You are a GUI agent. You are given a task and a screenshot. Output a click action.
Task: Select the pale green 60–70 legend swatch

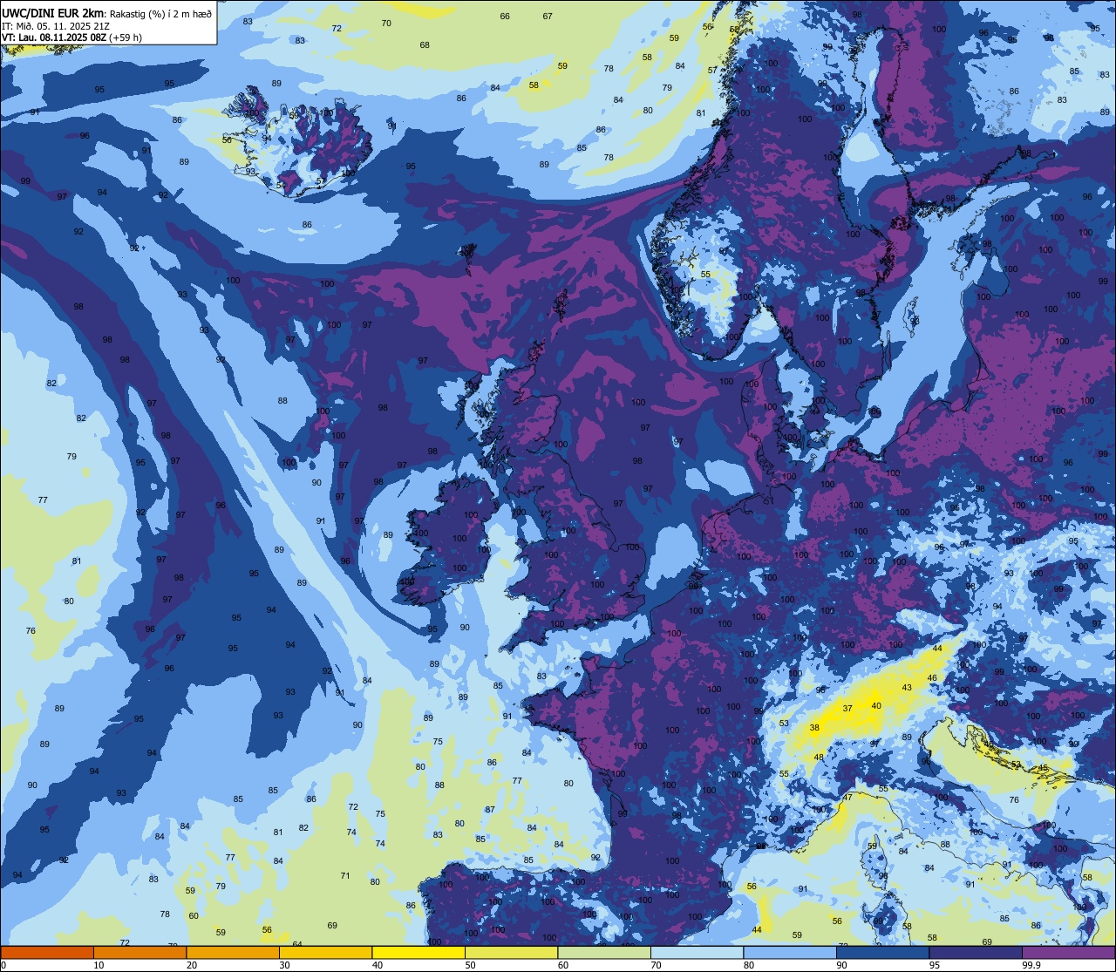click(604, 952)
